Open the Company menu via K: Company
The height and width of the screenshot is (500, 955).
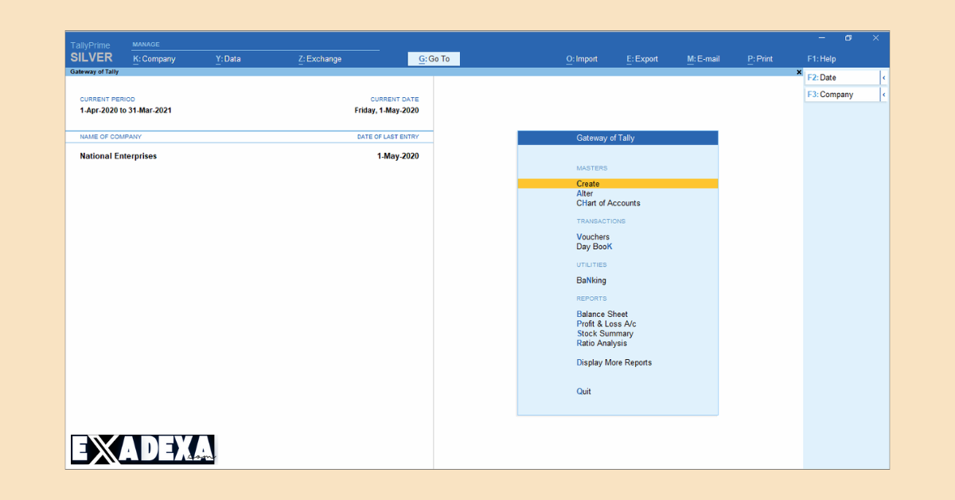pyautogui.click(x=154, y=58)
